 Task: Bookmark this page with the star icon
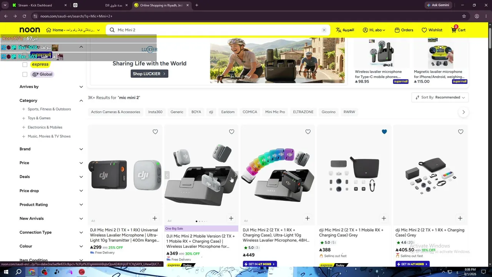click(464, 16)
